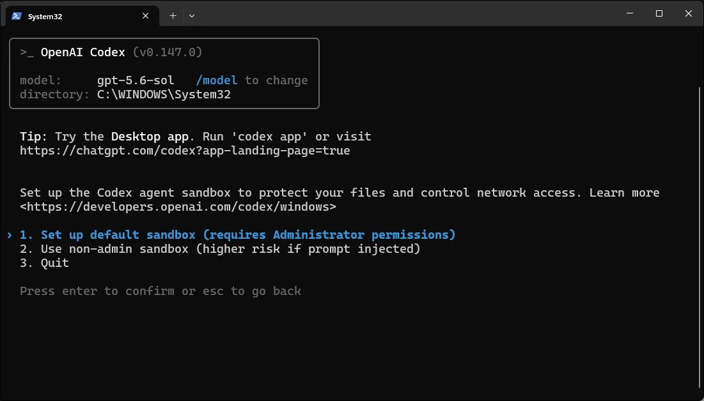The height and width of the screenshot is (401, 704).
Task: Select 'Set up default sandbox' option
Action: 237,234
